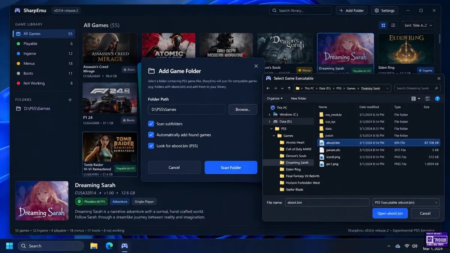Select Stellar Blade folder in tree

tap(291, 189)
